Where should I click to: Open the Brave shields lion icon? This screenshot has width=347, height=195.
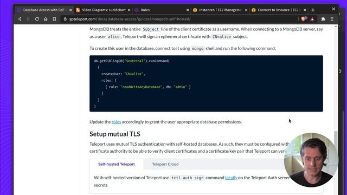tap(304, 19)
